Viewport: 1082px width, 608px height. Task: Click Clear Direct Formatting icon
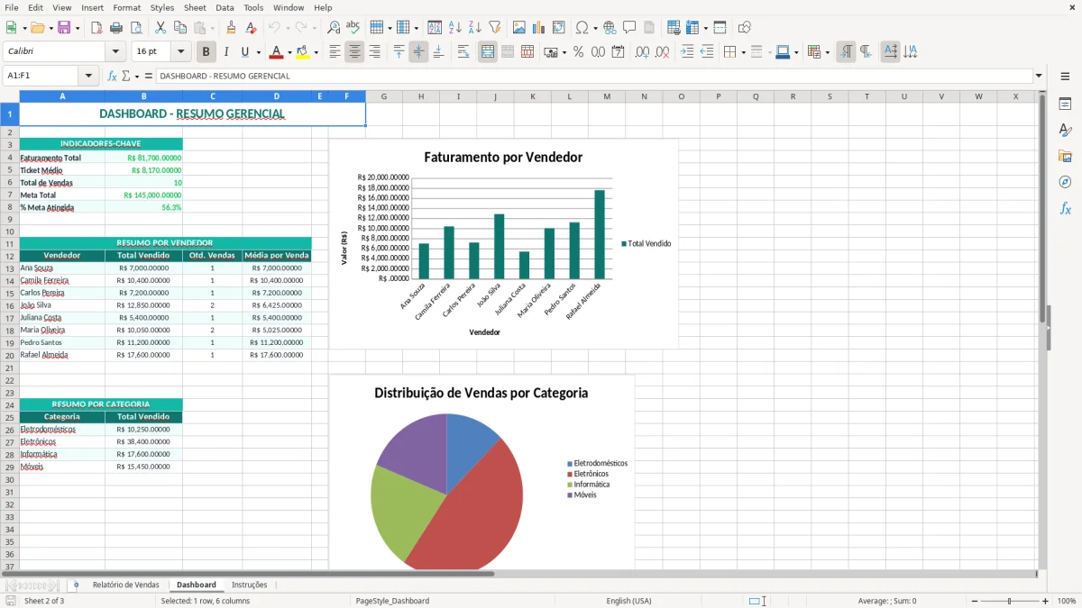pos(250,28)
